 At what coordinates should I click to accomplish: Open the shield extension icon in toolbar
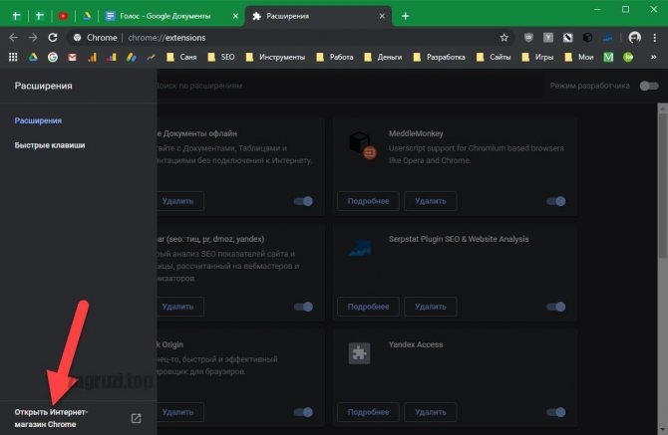pos(528,38)
